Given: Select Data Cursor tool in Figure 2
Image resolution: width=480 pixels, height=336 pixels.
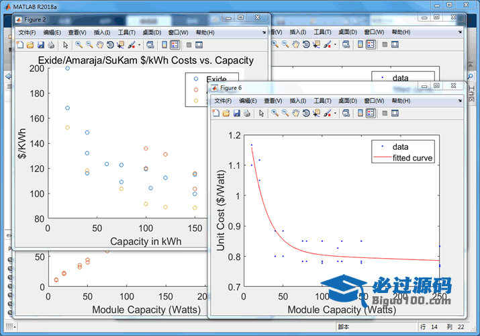Looking at the screenshot, I should point(121,45).
